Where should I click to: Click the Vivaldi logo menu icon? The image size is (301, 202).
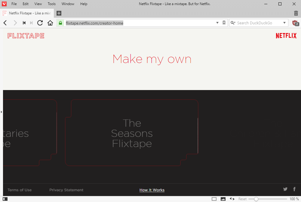click(x=4, y=4)
